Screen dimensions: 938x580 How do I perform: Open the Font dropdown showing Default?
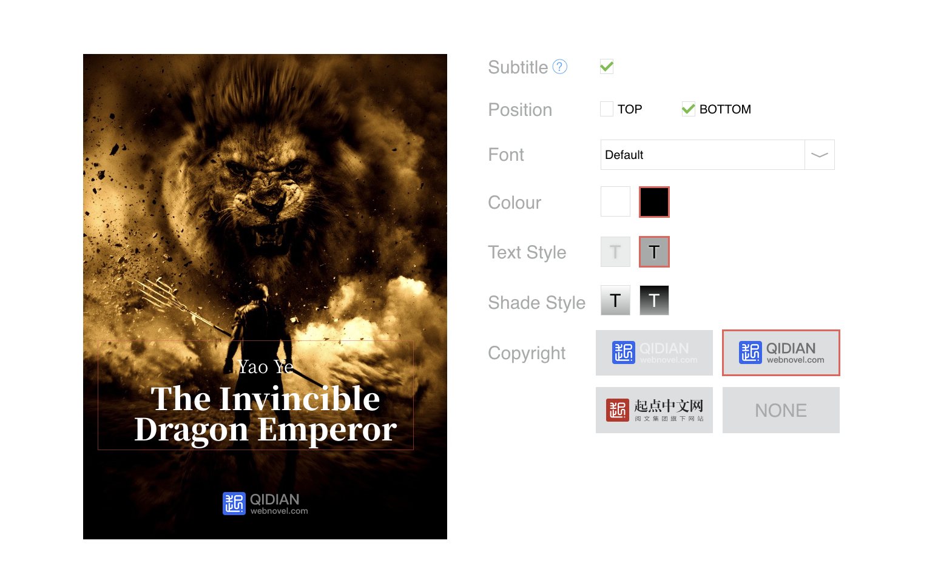point(718,155)
